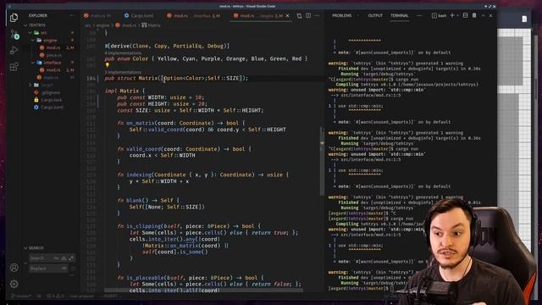Switch to main.rs editor tab
Viewport: 542px width, 305px height.
[98, 15]
